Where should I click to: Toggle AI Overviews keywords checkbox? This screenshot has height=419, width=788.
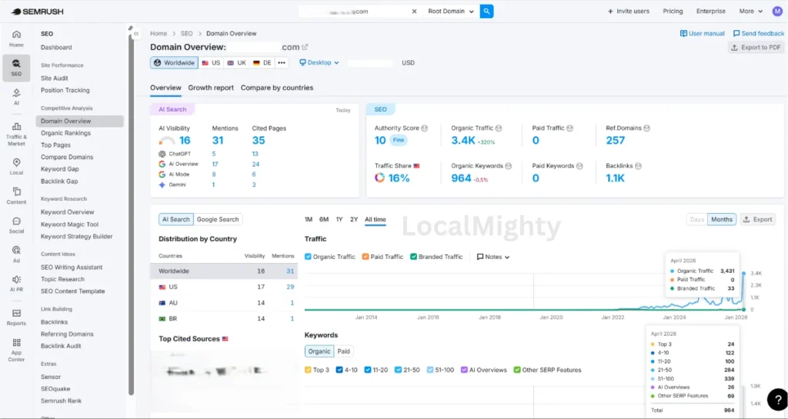click(x=464, y=370)
